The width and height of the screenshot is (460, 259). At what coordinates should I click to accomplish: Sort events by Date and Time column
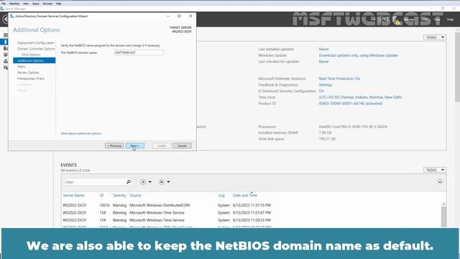pos(245,195)
